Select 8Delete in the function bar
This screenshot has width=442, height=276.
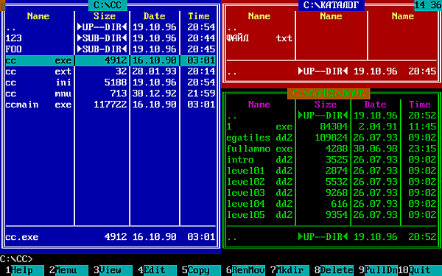coord(331,270)
